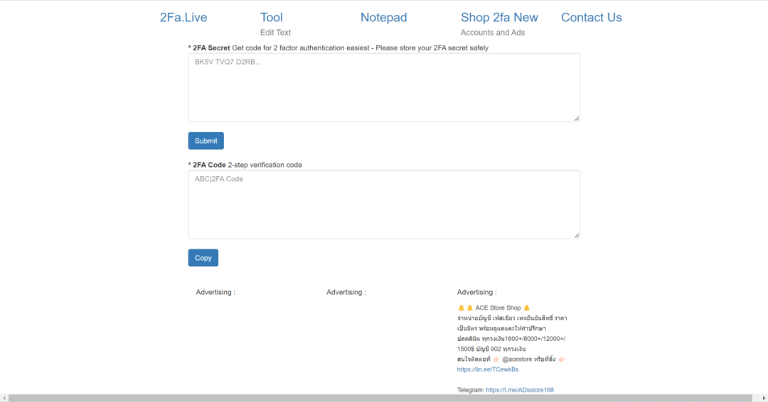This screenshot has height=402, width=768.
Task: Open the Contact Us page
Action: click(591, 18)
